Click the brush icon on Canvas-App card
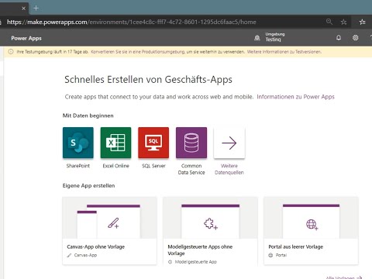The image size is (372, 279). click(x=113, y=223)
